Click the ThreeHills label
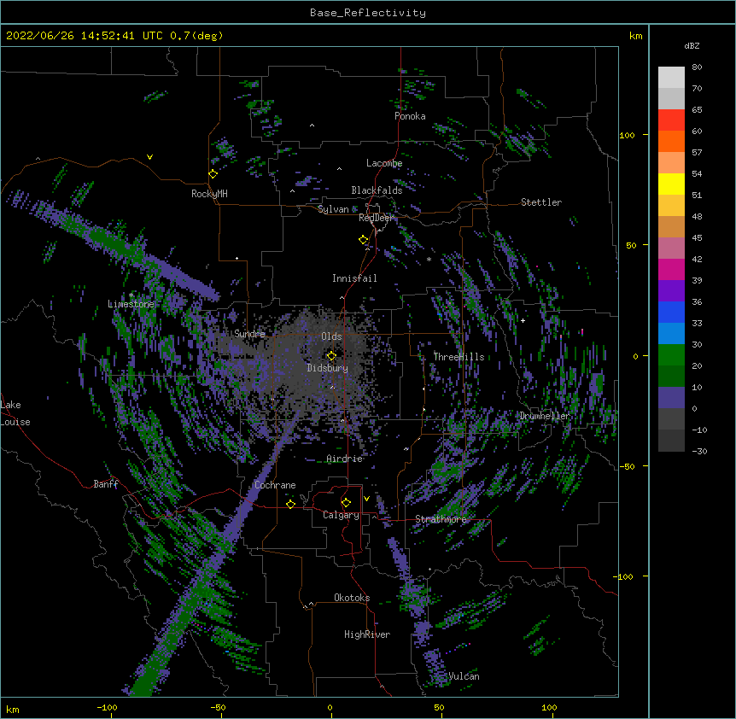736x719 pixels. coord(459,357)
